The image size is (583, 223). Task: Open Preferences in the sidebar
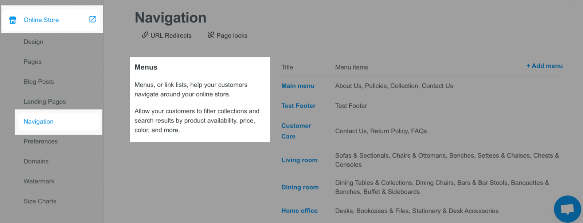40,141
